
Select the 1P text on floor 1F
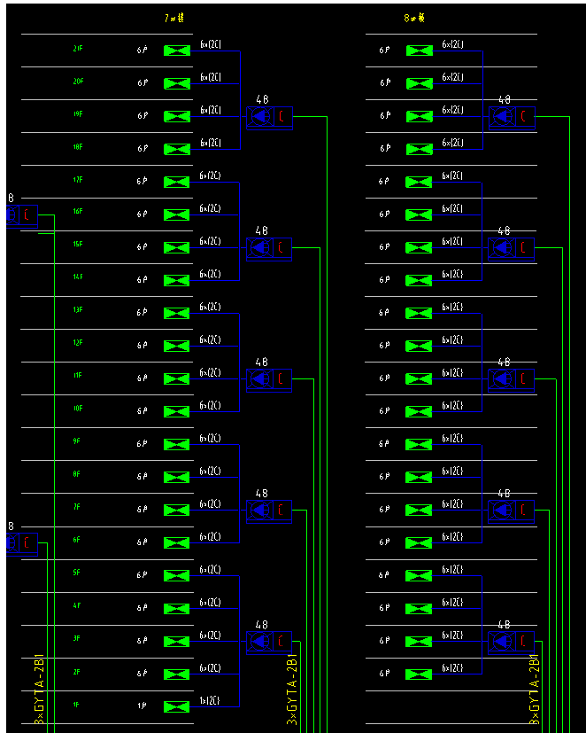point(142,706)
